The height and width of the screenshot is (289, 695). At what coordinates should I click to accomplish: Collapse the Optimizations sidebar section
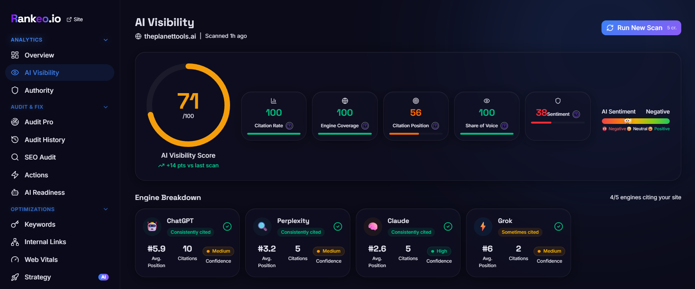[106, 209]
